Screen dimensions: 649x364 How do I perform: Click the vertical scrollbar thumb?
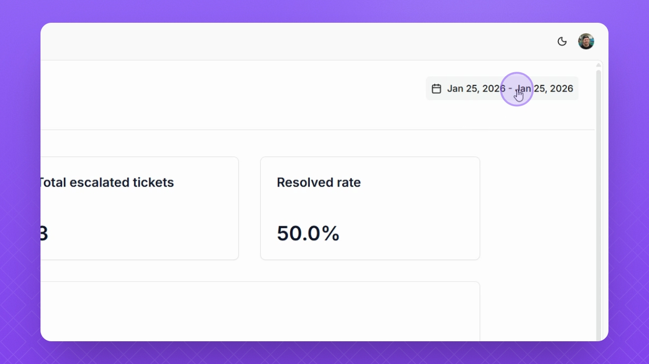click(598, 202)
